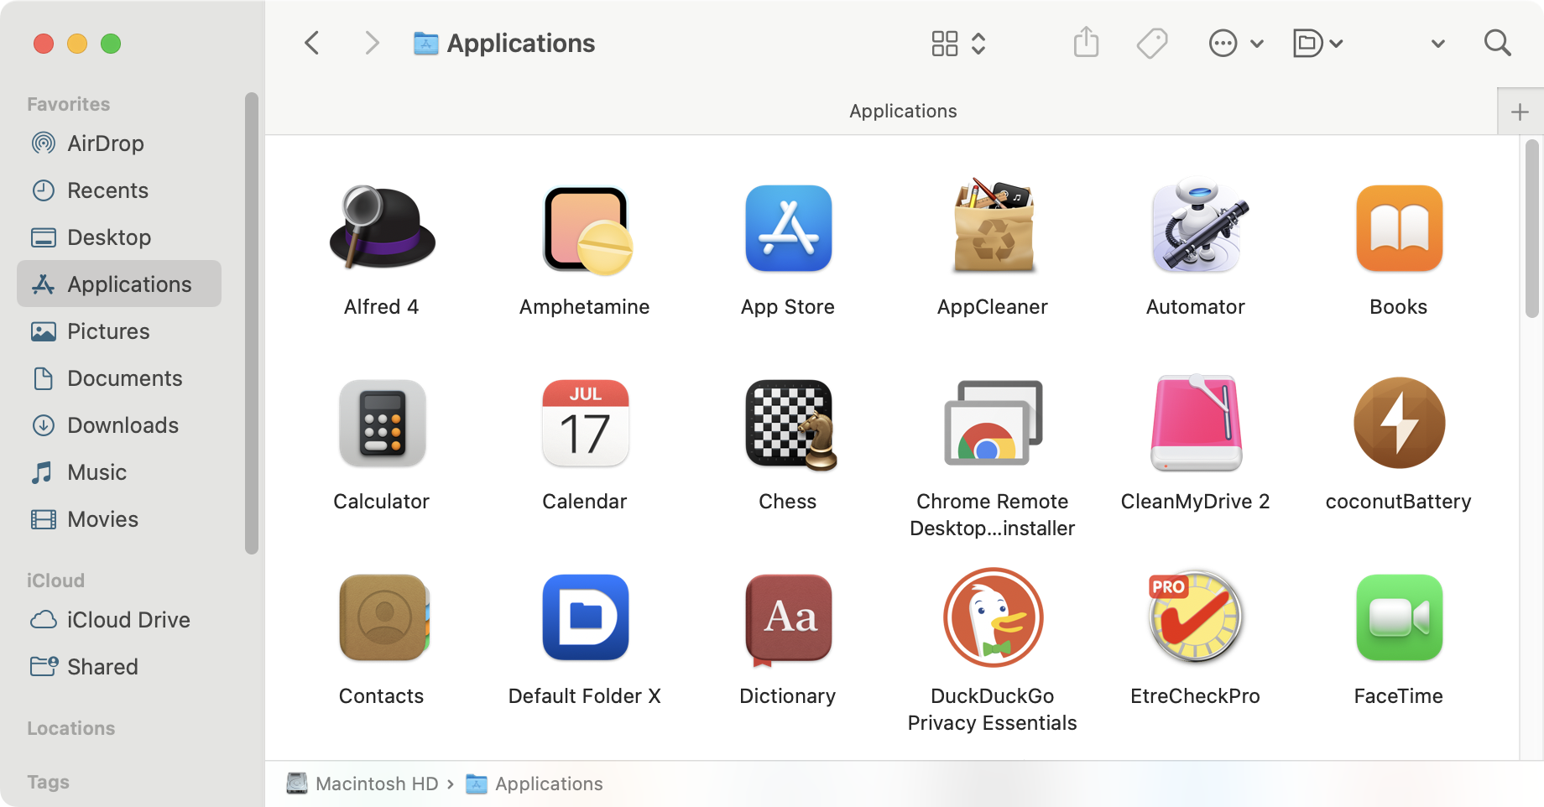
Task: Click the iCloud section header
Action: point(55,581)
